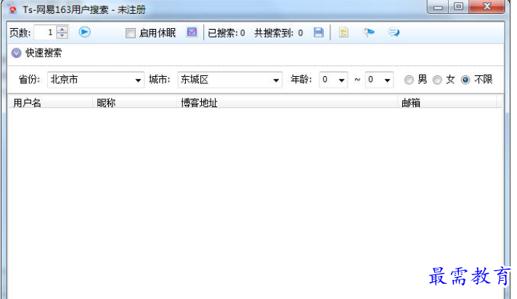517x299 pixels.
Task: Click the app logo in title bar
Action: pos(12,9)
